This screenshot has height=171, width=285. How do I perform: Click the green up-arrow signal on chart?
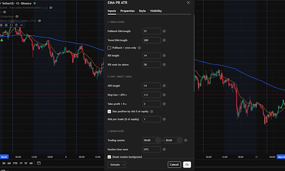2,40
